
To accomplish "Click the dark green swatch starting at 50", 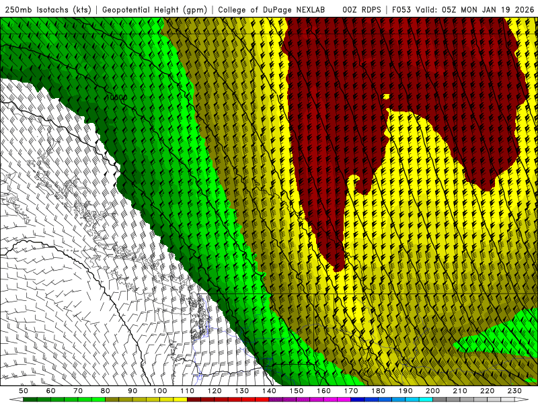I will (x=30, y=400).
